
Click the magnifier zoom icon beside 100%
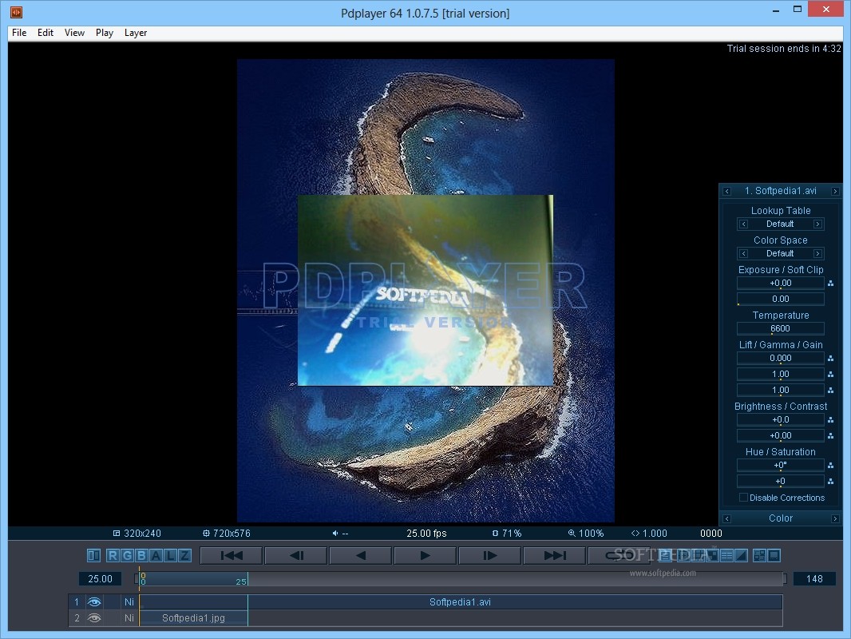(572, 533)
